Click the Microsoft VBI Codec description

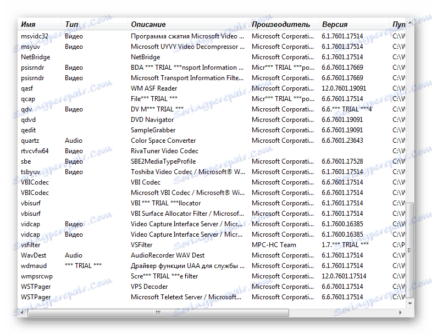(187, 193)
